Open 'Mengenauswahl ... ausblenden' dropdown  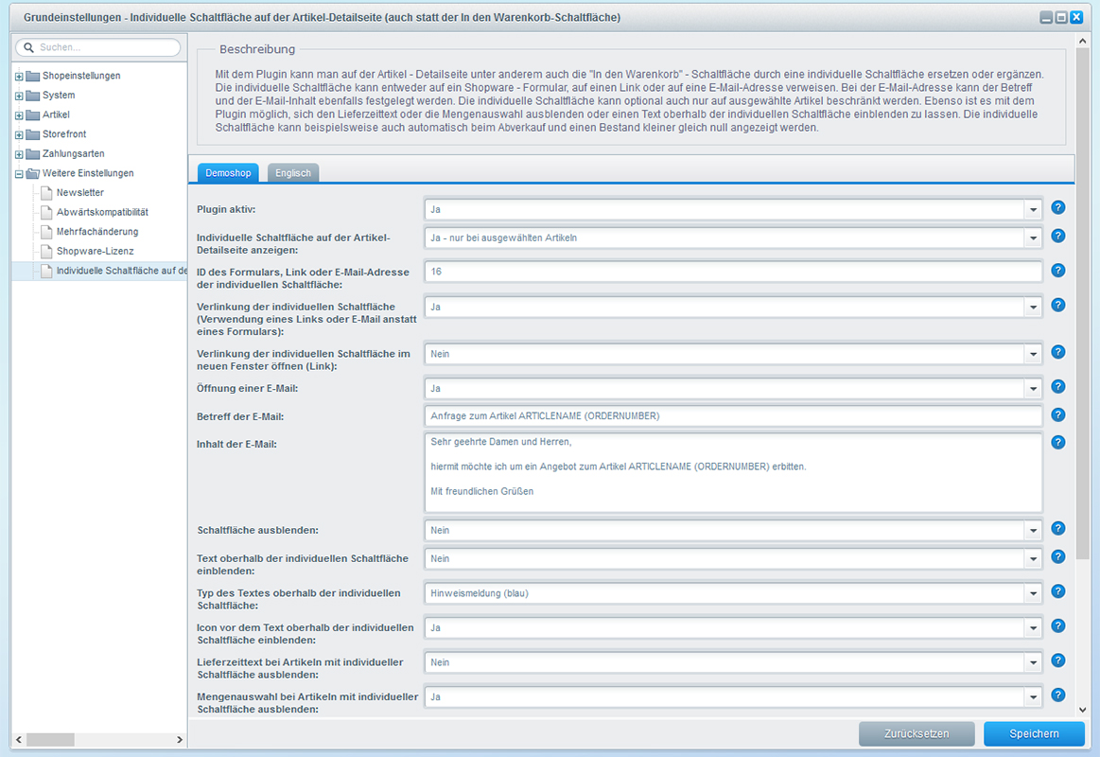click(1033, 697)
